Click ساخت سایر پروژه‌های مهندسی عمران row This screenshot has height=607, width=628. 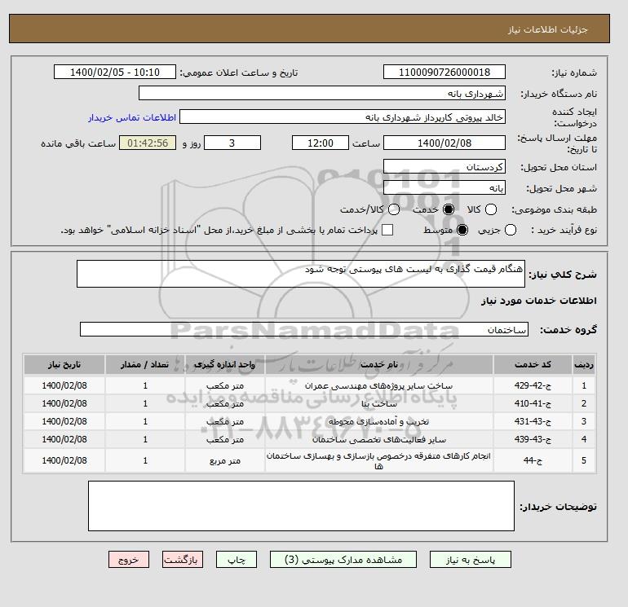click(310, 385)
